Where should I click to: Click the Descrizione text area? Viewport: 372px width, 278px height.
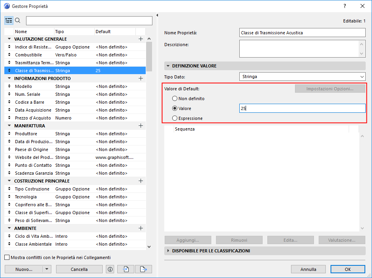pyautogui.click(x=299, y=49)
